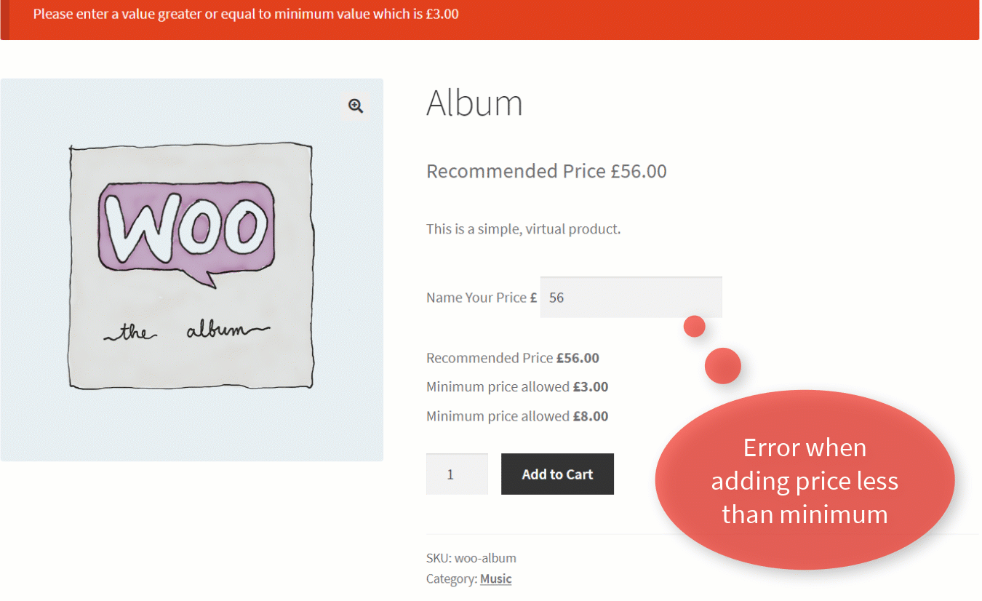The image size is (982, 601).
Task: Click the handwritten 'the album' caption
Action: (186, 332)
